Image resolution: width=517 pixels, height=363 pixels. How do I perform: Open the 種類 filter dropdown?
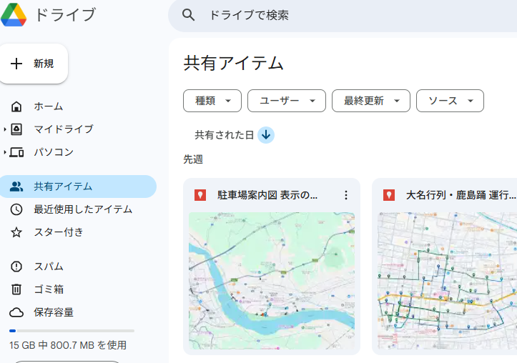(x=212, y=101)
